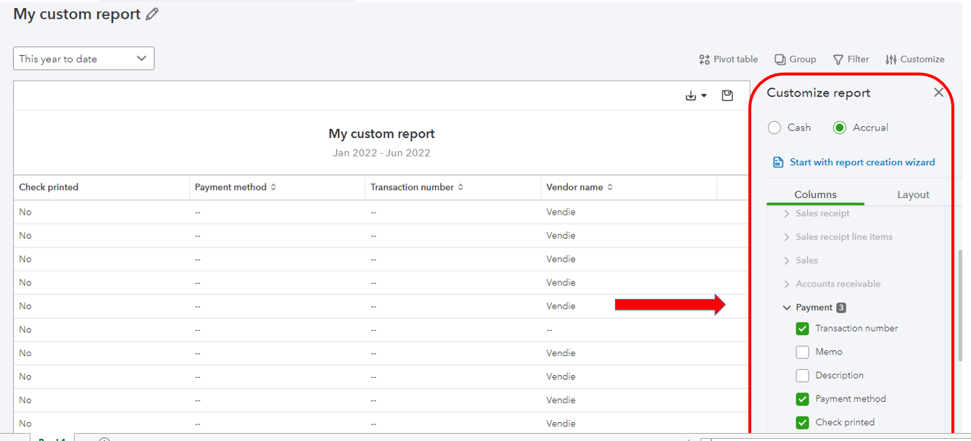Open the Pivot table view
The height and width of the screenshot is (441, 971).
(728, 59)
